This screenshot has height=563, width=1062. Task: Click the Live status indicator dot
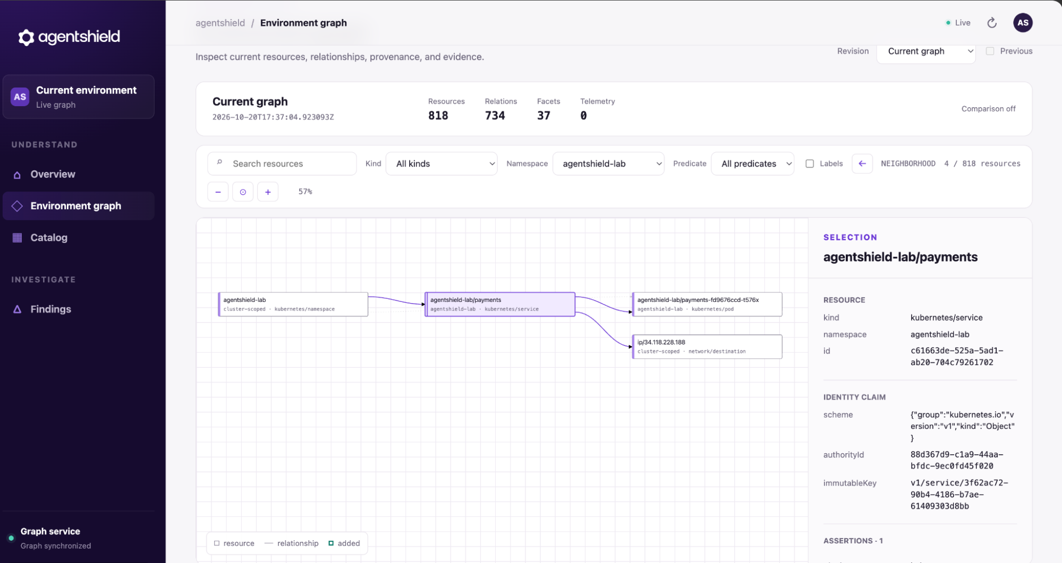[948, 23]
